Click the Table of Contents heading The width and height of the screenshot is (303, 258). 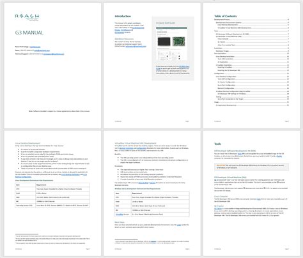point(226,16)
